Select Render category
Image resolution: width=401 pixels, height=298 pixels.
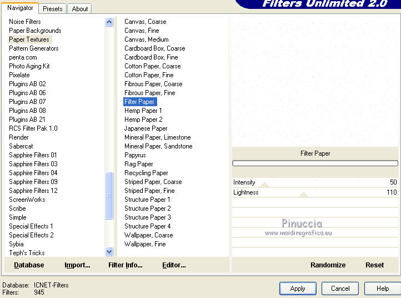(x=19, y=137)
